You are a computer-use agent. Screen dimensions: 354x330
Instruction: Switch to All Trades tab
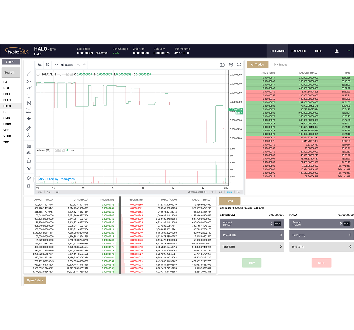[x=257, y=65]
